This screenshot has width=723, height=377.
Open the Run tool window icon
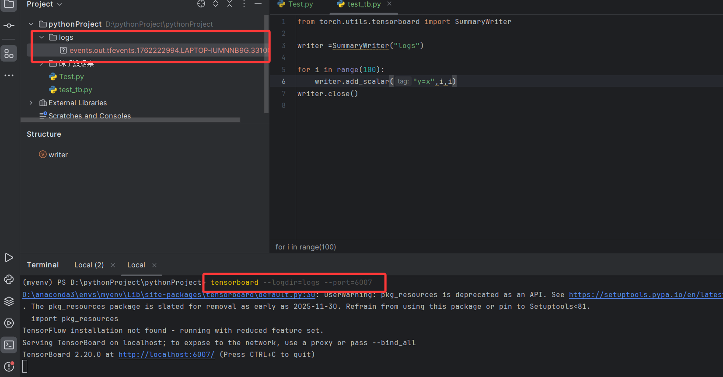(9, 258)
